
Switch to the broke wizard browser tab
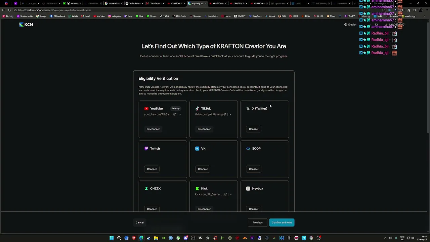(x=114, y=3)
